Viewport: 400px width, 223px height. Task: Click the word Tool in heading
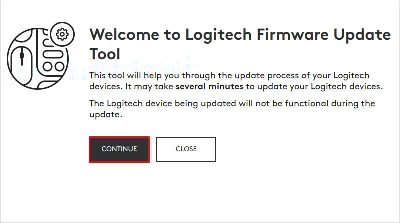104,53
